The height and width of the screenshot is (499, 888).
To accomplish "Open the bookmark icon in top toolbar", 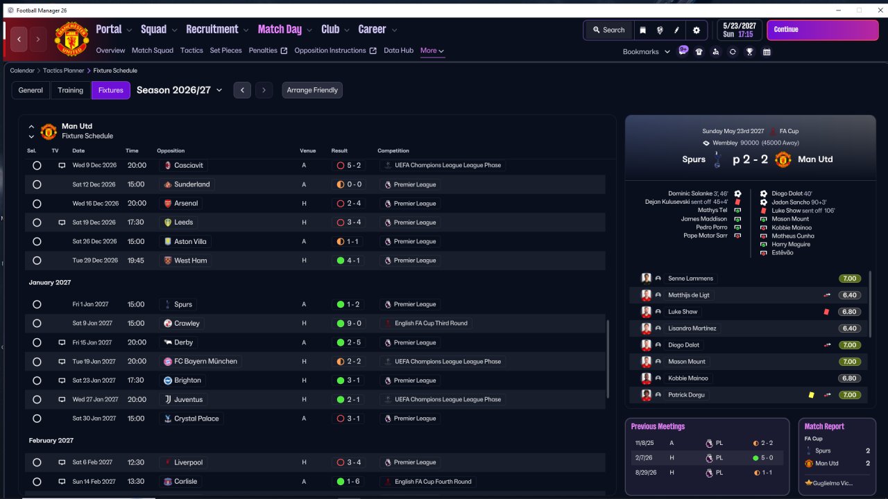I will [x=642, y=30].
